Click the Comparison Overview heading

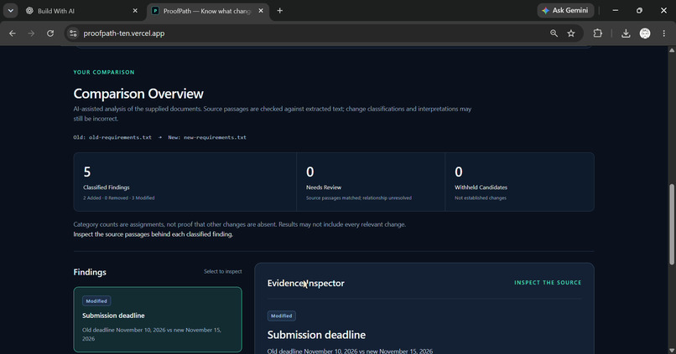[138, 94]
